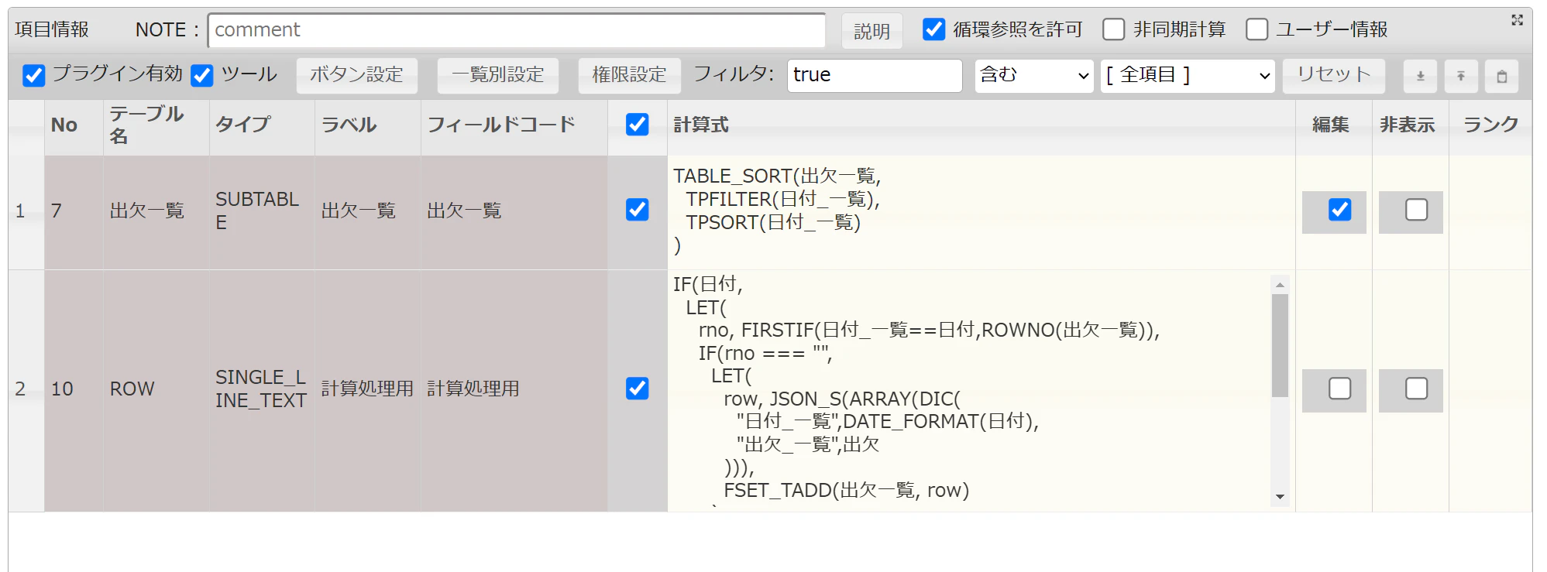
Task: Check the 非表示 checkbox for 計算処理用 row
Action: point(1416,389)
